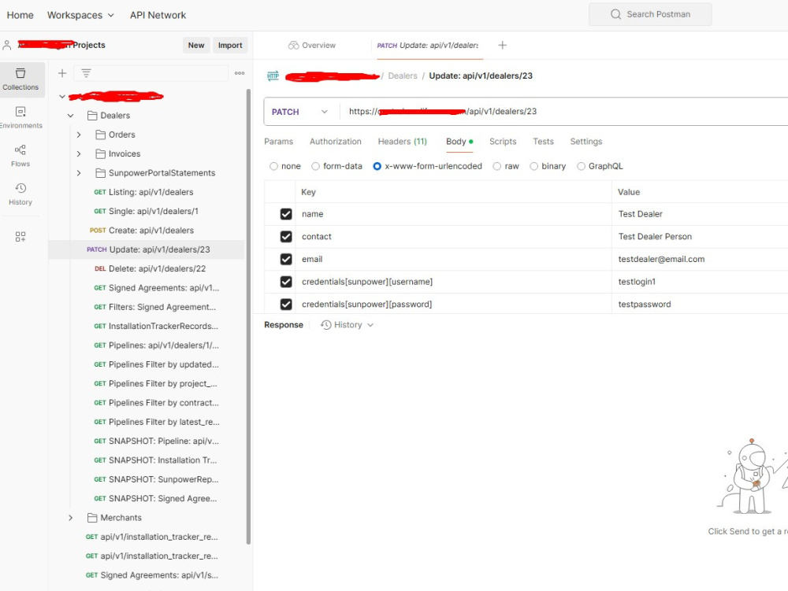Uncheck the name parameter checkbox

286,214
